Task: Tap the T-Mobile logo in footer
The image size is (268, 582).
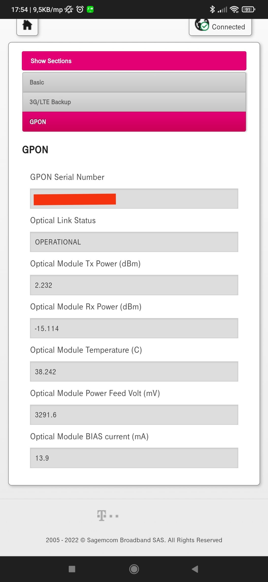Action: click(x=107, y=516)
